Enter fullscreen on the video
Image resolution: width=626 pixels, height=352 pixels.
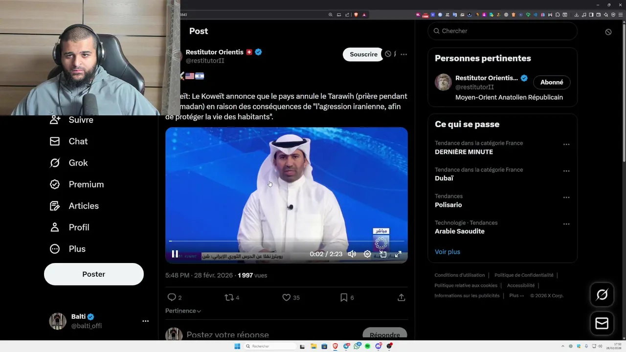coord(398,254)
